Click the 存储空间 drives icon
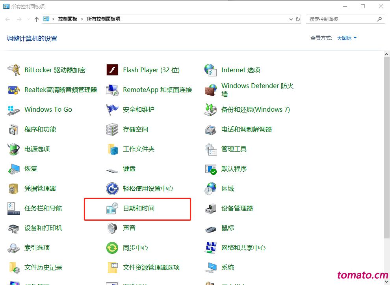Screen dimensions: 390x285 [112, 129]
